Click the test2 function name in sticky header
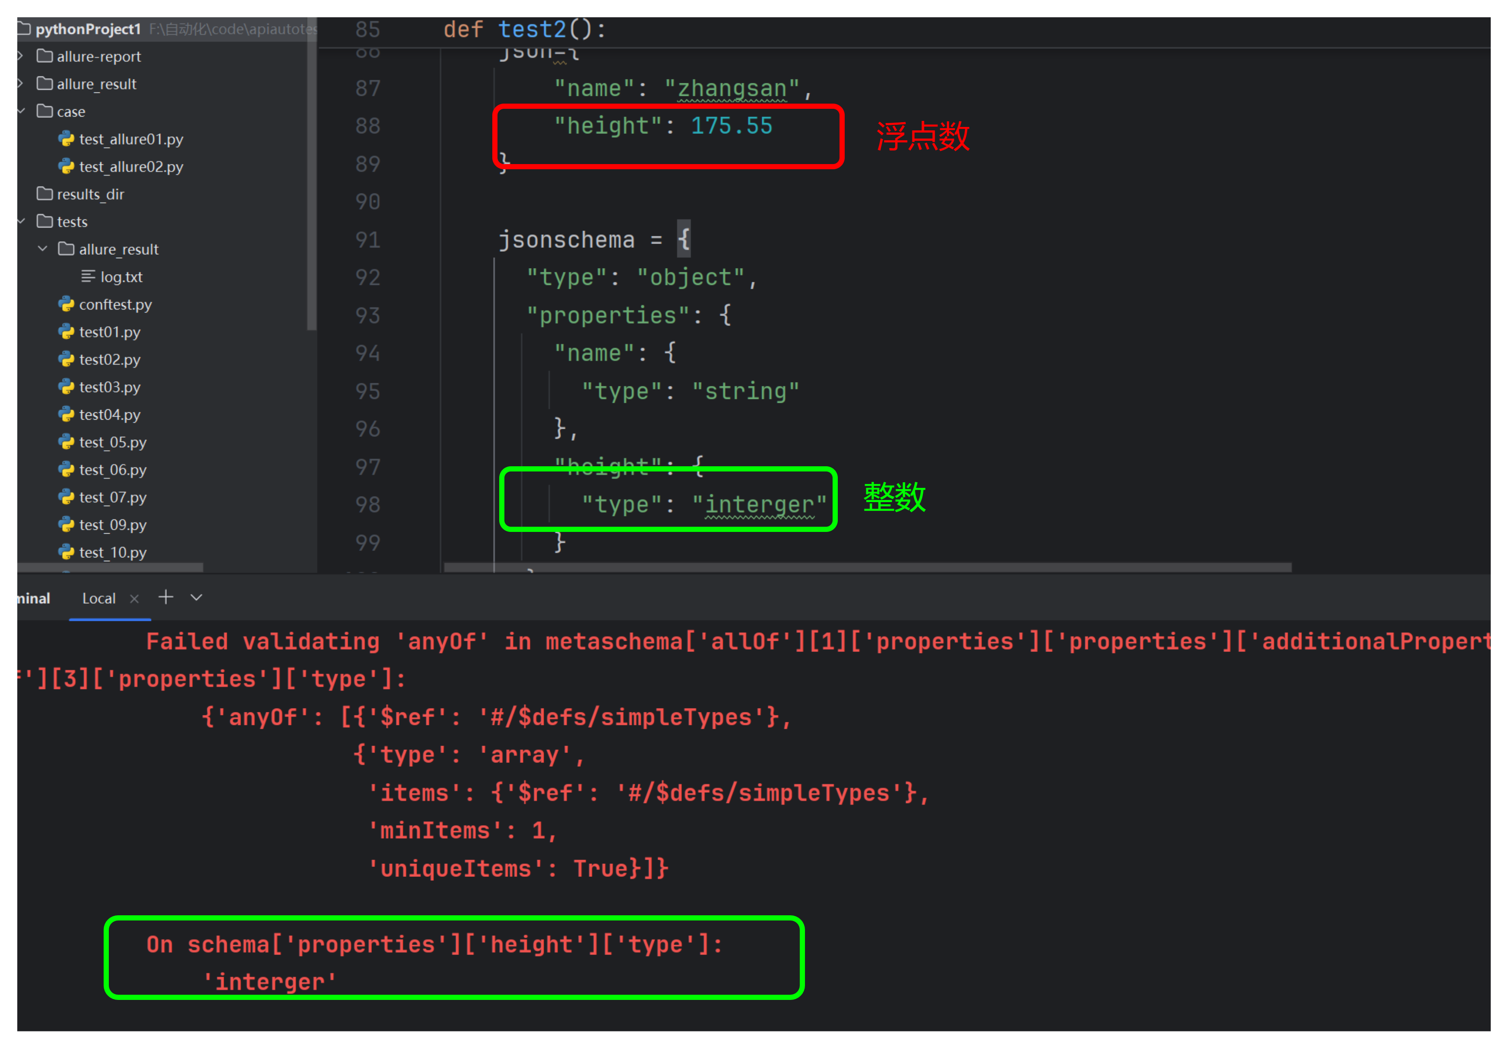The height and width of the screenshot is (1050, 1508). (x=531, y=29)
